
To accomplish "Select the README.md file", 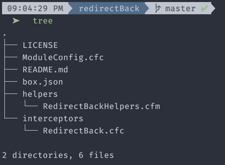I will coord(45,70).
